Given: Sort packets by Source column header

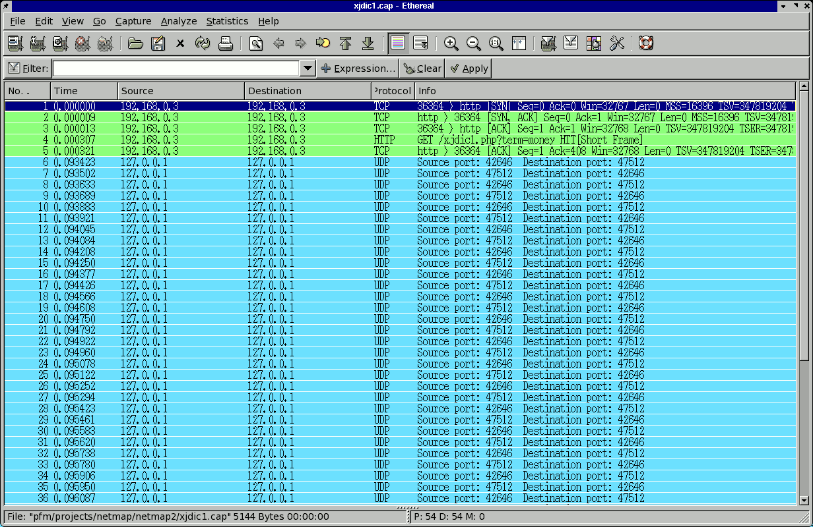Looking at the screenshot, I should pyautogui.click(x=180, y=91).
